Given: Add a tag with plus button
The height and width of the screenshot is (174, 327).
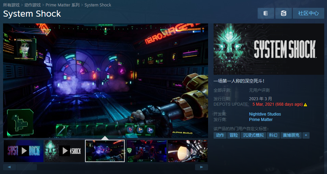Looking at the screenshot, I should click(306, 135).
